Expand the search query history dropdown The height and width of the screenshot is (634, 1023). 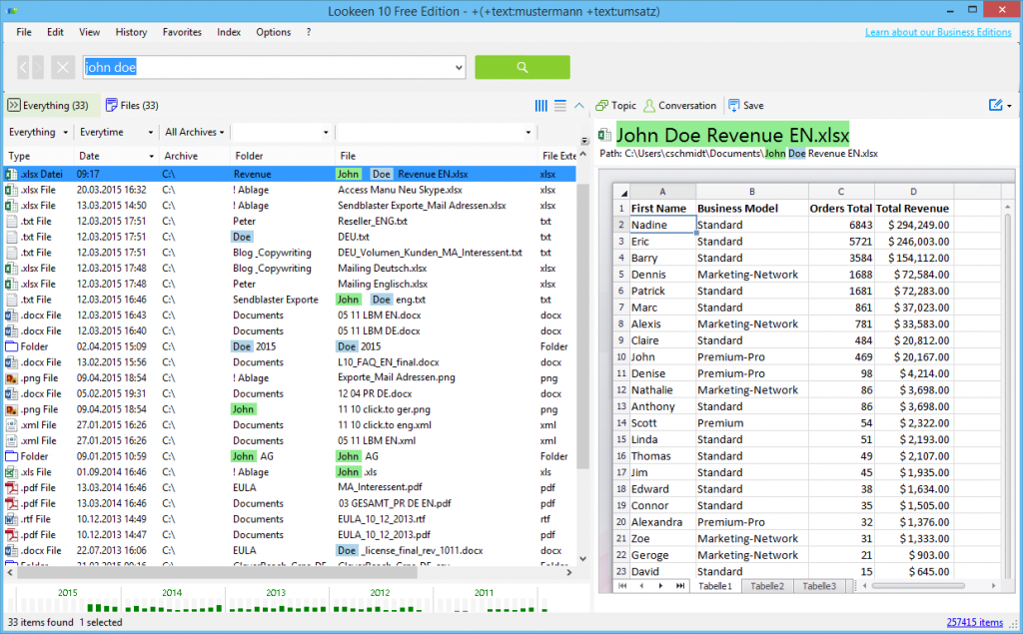coord(459,68)
